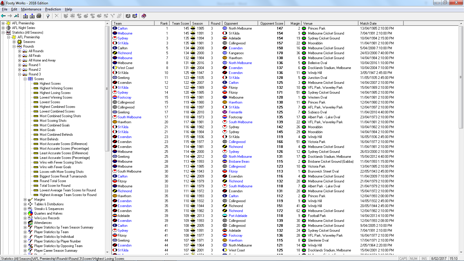Sort by the Season column header
Image resolution: width=464 pixels, height=261 pixels.
[200, 23]
